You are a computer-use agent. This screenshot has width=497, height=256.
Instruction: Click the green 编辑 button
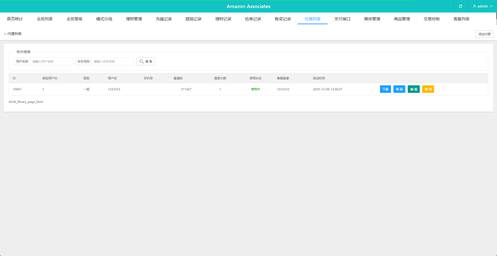(413, 89)
